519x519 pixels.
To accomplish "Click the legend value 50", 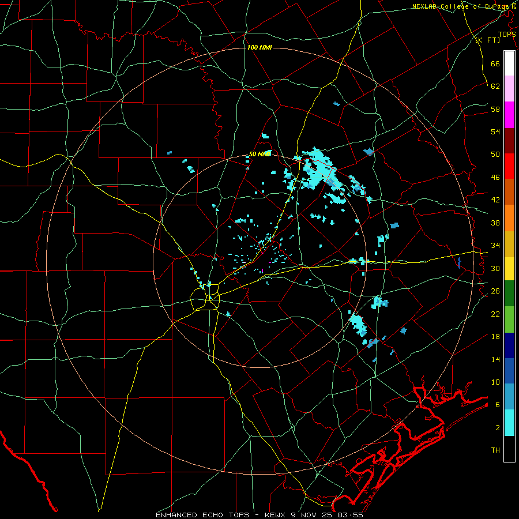I will (x=495, y=154).
